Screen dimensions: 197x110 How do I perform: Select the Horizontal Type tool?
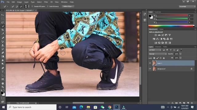[3, 72]
